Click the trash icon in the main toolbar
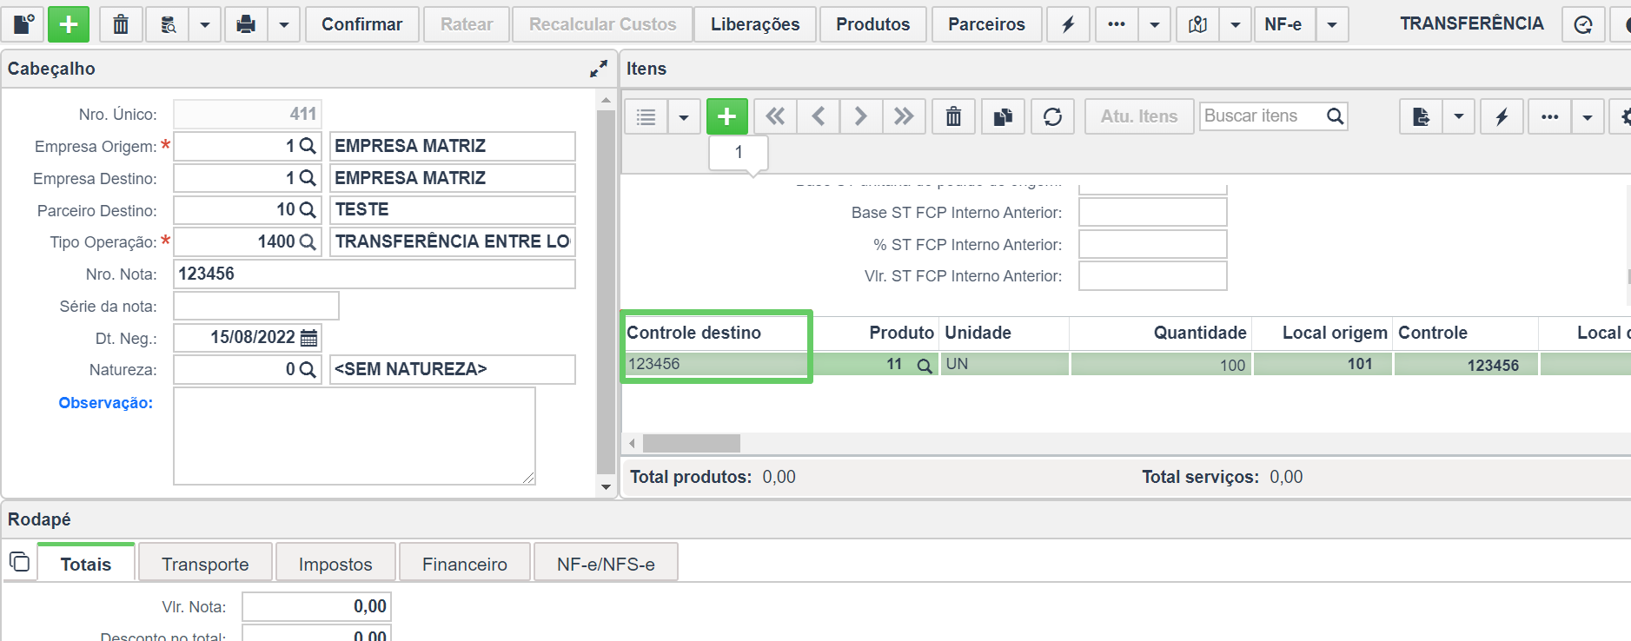1631x641 pixels. [121, 24]
